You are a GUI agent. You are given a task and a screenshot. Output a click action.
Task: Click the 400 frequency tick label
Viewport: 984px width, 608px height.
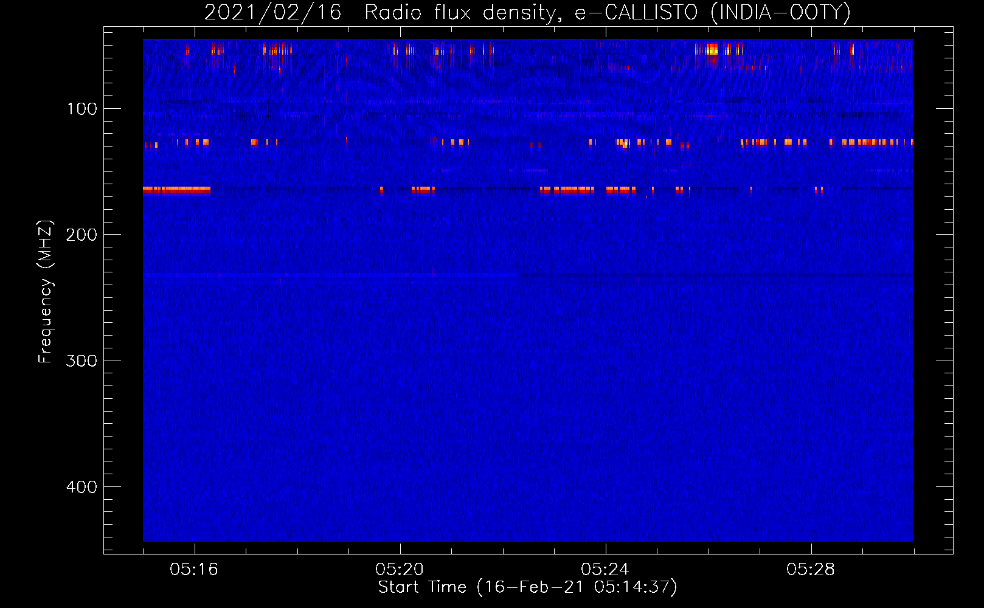click(81, 487)
